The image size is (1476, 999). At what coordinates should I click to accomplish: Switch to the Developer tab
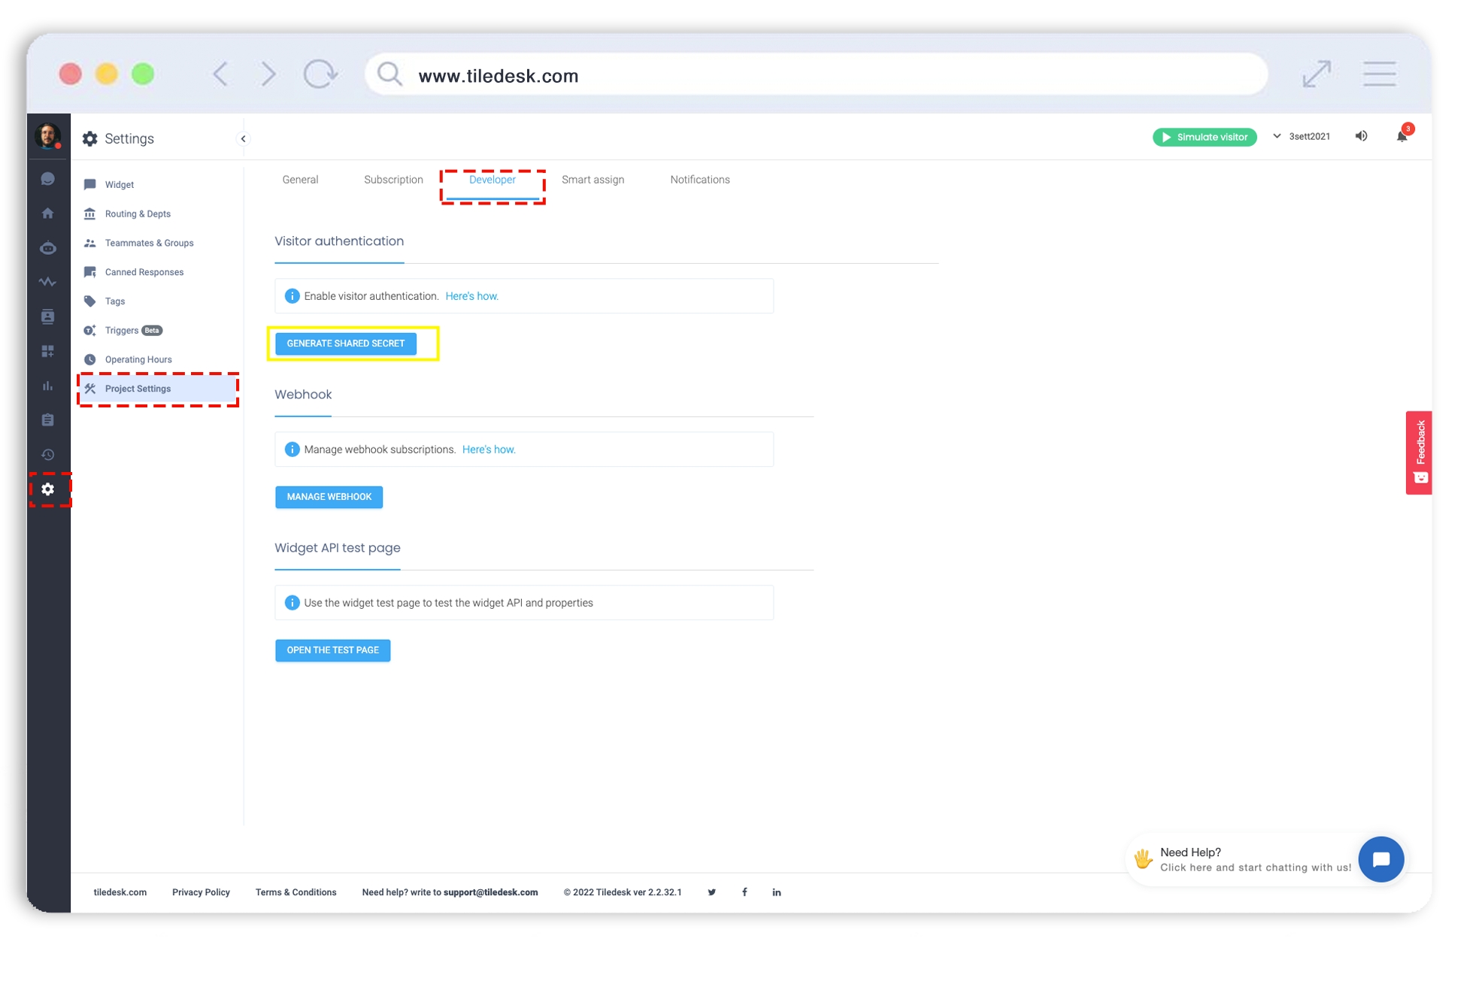click(493, 180)
